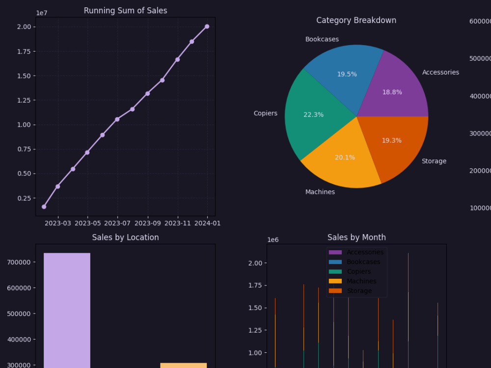491x368 pixels.
Task: Click the 1e6 axis scale label
Action: [x=273, y=240]
